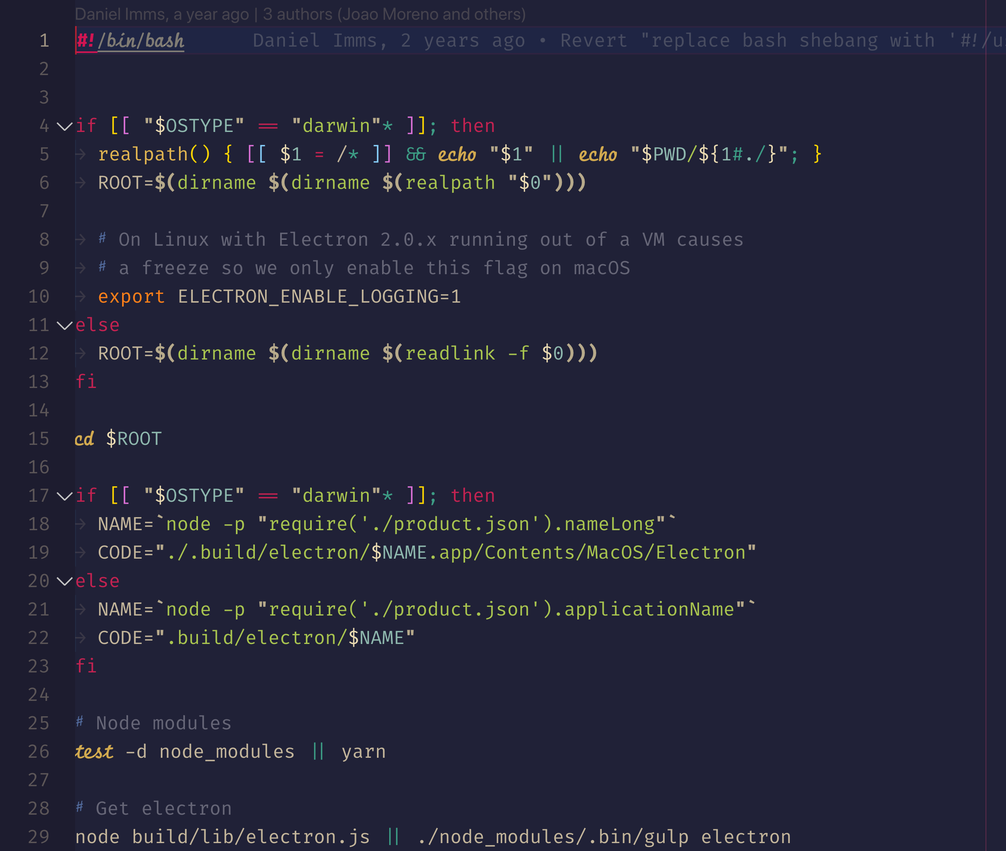Open the 'Daniel Imms, a year ago' code lens
The width and height of the screenshot is (1006, 851).
point(161,15)
